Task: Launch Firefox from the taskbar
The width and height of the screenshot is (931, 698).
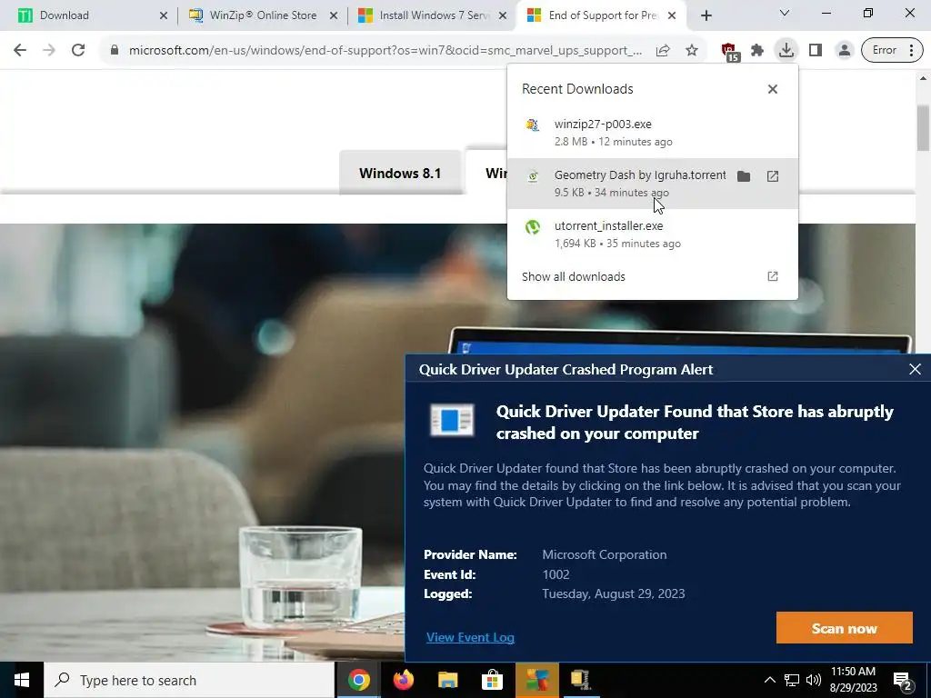Action: (x=403, y=680)
